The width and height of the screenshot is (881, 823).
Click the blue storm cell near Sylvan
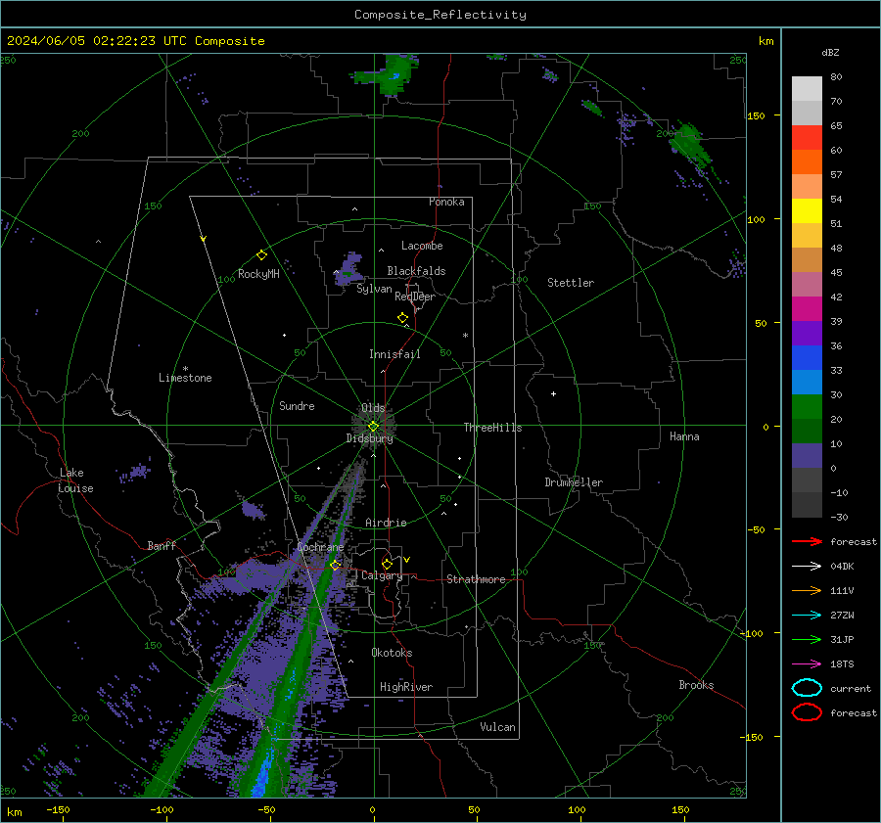pos(348,270)
